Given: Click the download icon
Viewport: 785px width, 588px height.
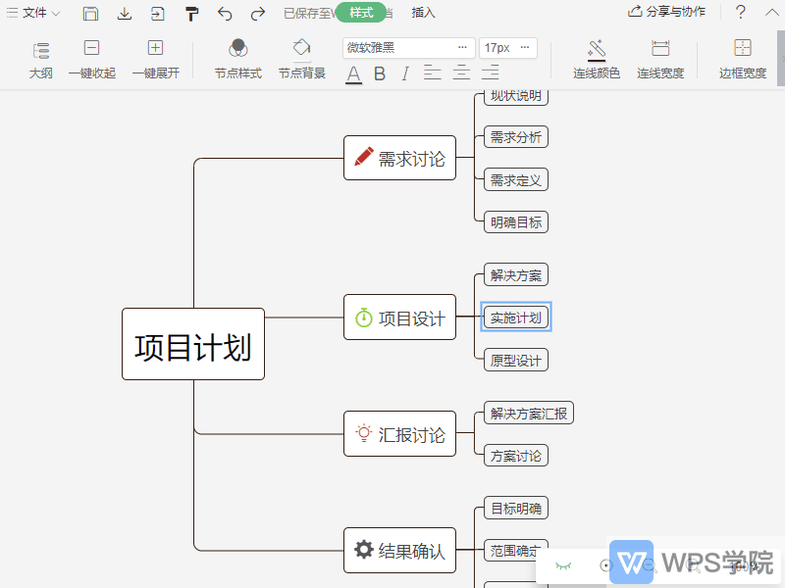Looking at the screenshot, I should (x=125, y=13).
